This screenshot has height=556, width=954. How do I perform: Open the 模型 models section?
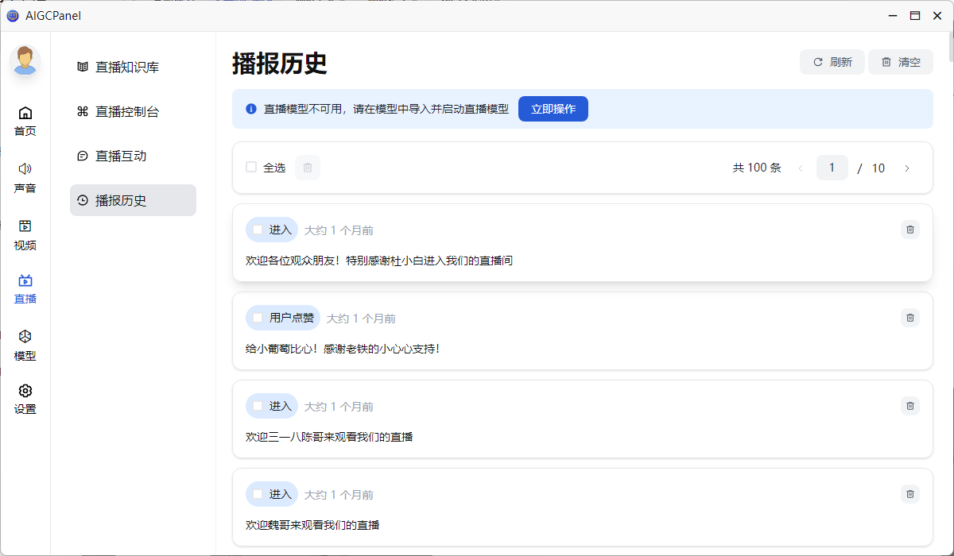coord(25,345)
